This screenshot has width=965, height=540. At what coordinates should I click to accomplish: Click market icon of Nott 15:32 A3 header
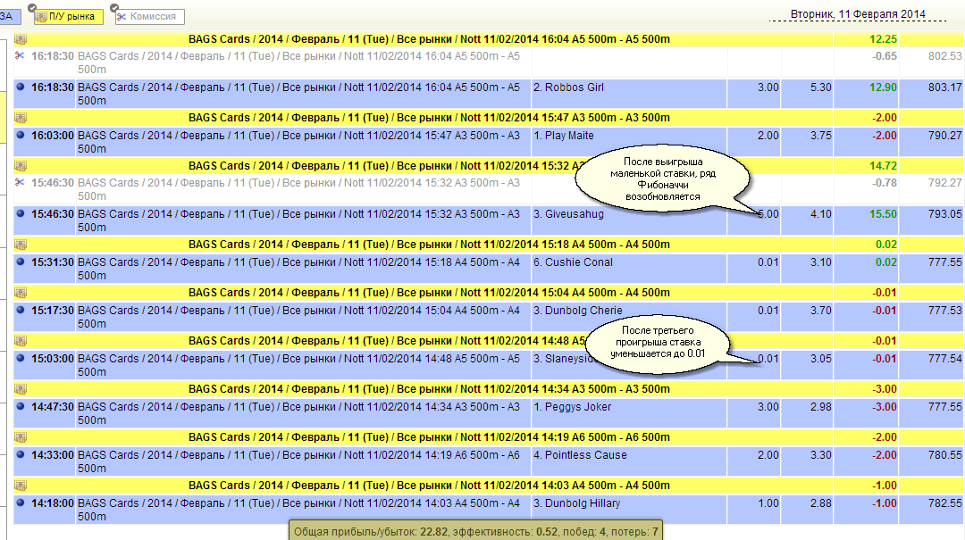click(x=21, y=166)
